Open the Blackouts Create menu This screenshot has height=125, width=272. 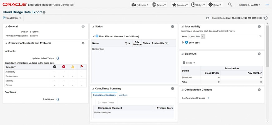point(189,63)
